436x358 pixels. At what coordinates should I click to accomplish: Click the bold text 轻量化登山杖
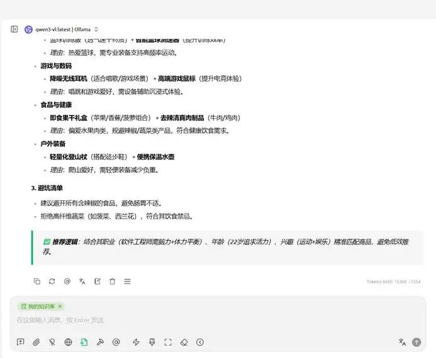pos(69,157)
